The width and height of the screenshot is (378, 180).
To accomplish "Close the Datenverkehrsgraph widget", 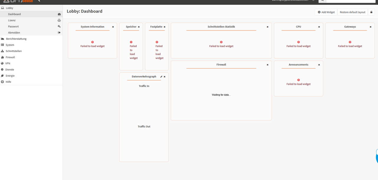I will tap(164, 77).
